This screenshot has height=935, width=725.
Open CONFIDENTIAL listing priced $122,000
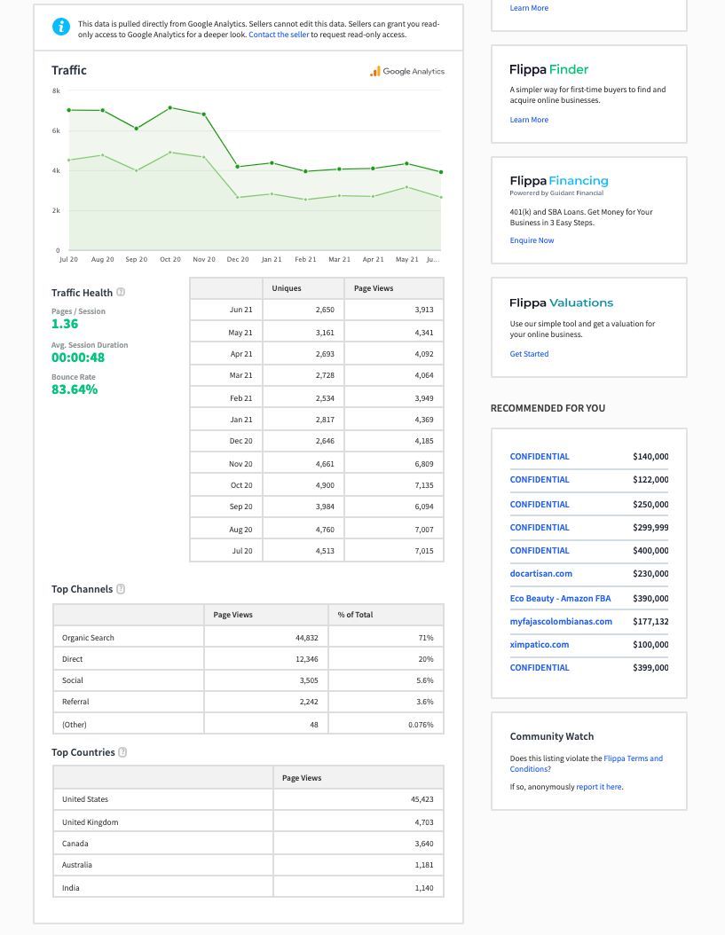(x=540, y=479)
